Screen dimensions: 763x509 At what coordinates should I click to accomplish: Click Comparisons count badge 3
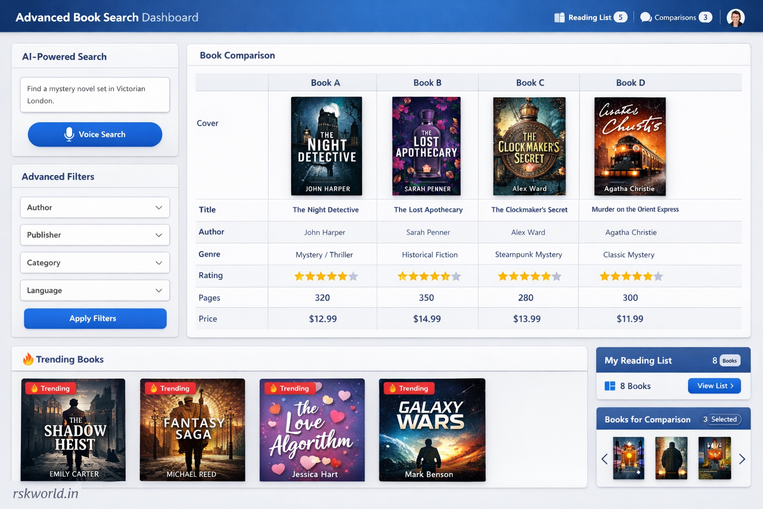tap(705, 17)
